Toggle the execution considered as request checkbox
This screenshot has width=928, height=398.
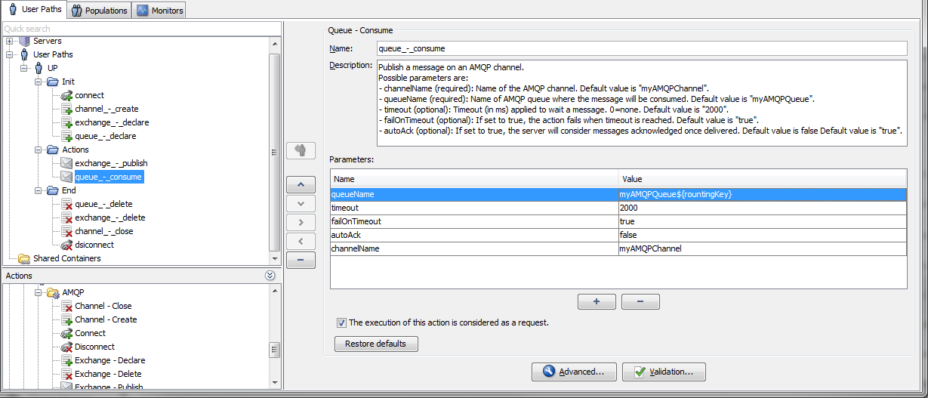pos(341,322)
